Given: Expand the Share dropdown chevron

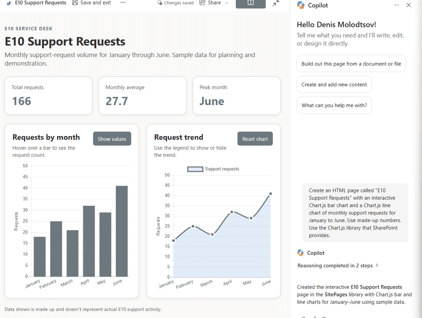Looking at the screenshot, I should tap(227, 3).
